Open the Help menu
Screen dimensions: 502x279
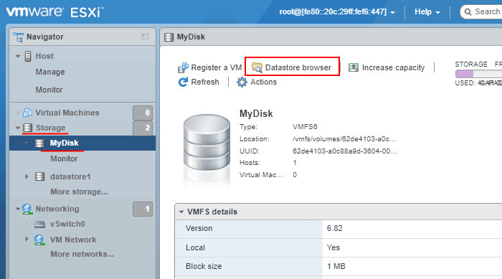[x=427, y=12]
